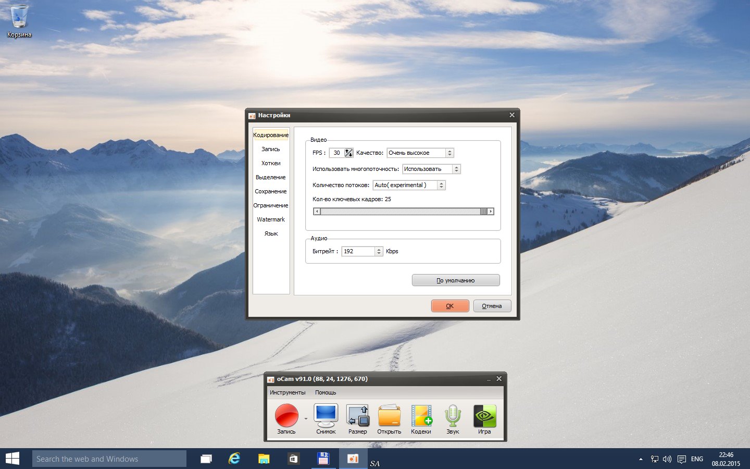The image size is (750, 469).
Task: Click the Снимок screenshot monitor icon
Action: (x=326, y=415)
